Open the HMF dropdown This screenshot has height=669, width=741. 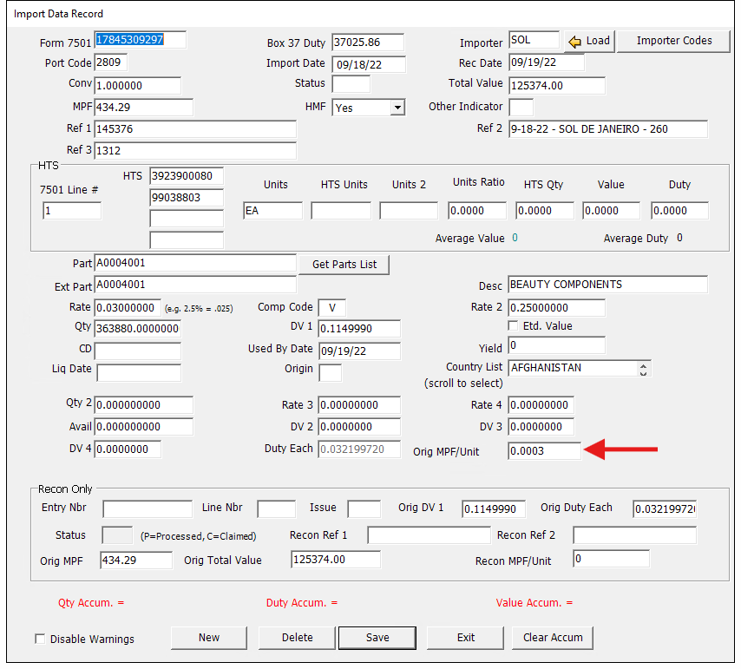[x=398, y=108]
